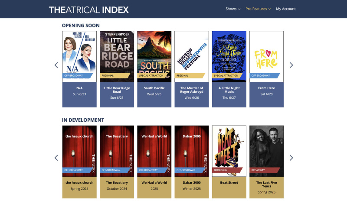Click the Regional tag on Little Bear Ridge Road
Viewport: 347px width, 204px height.
point(115,76)
